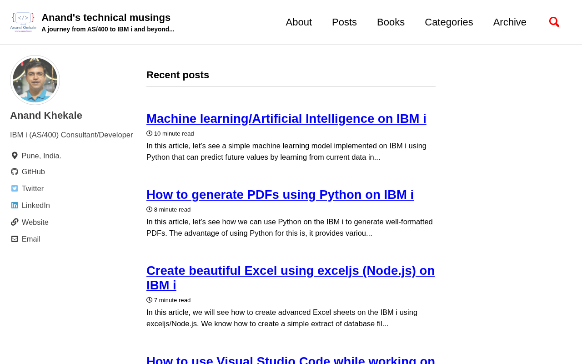Go to the Posts menu item
582x364 pixels.
point(344,22)
